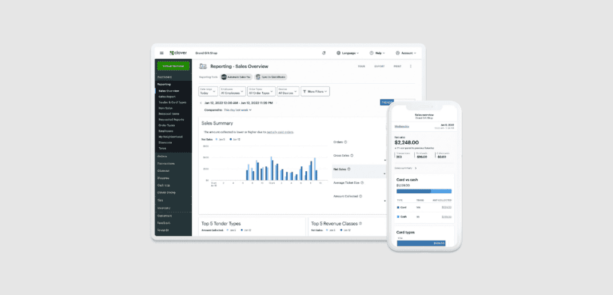Click the Orders help question-mark icon
This screenshot has width=613, height=295.
345,142
